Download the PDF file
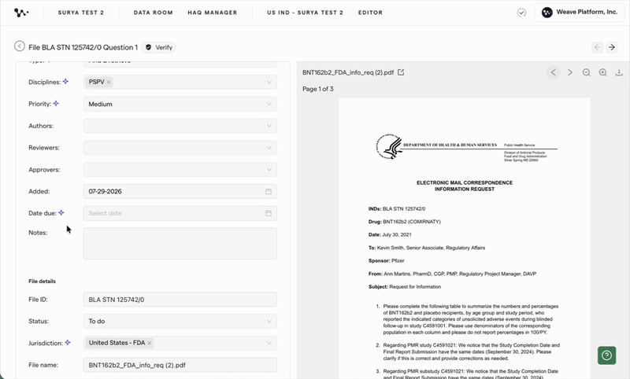 [619, 72]
